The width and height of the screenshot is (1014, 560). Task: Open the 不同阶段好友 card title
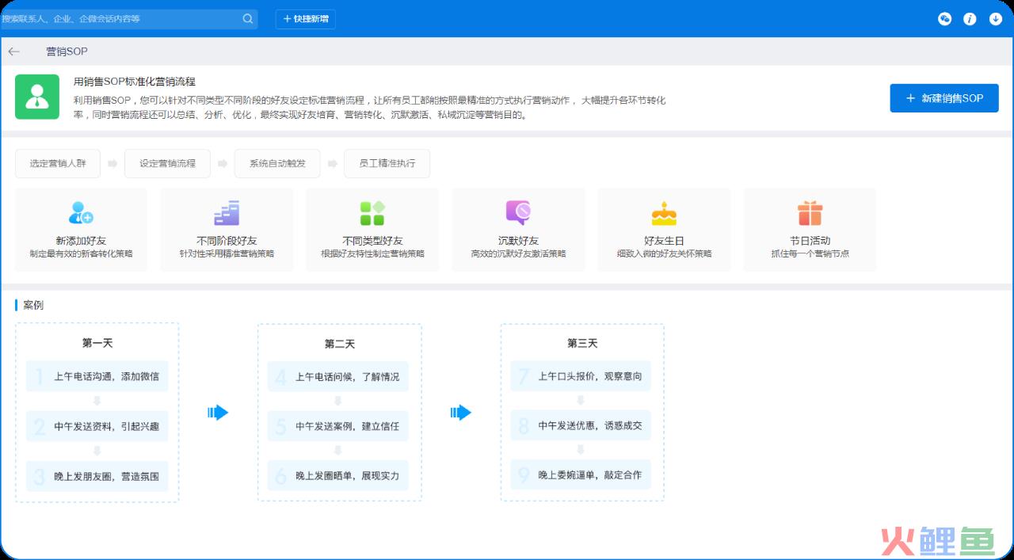pos(227,241)
